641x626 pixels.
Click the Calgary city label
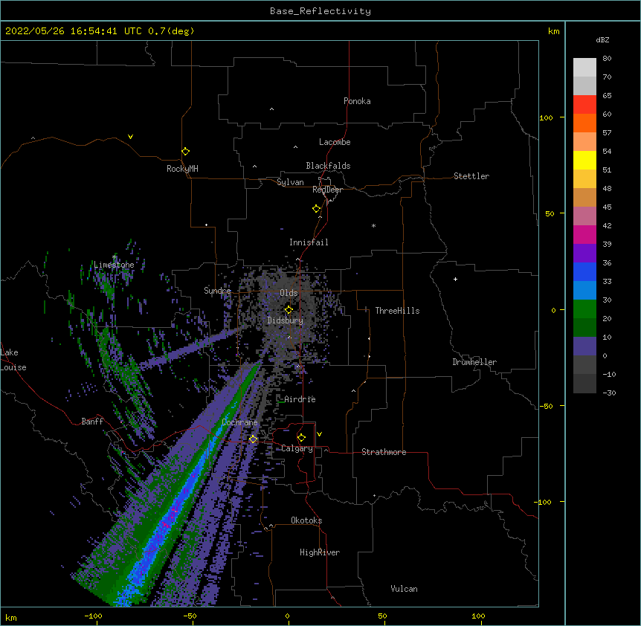click(297, 448)
